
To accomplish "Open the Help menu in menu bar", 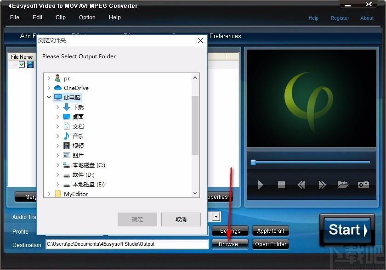I will coord(115,17).
